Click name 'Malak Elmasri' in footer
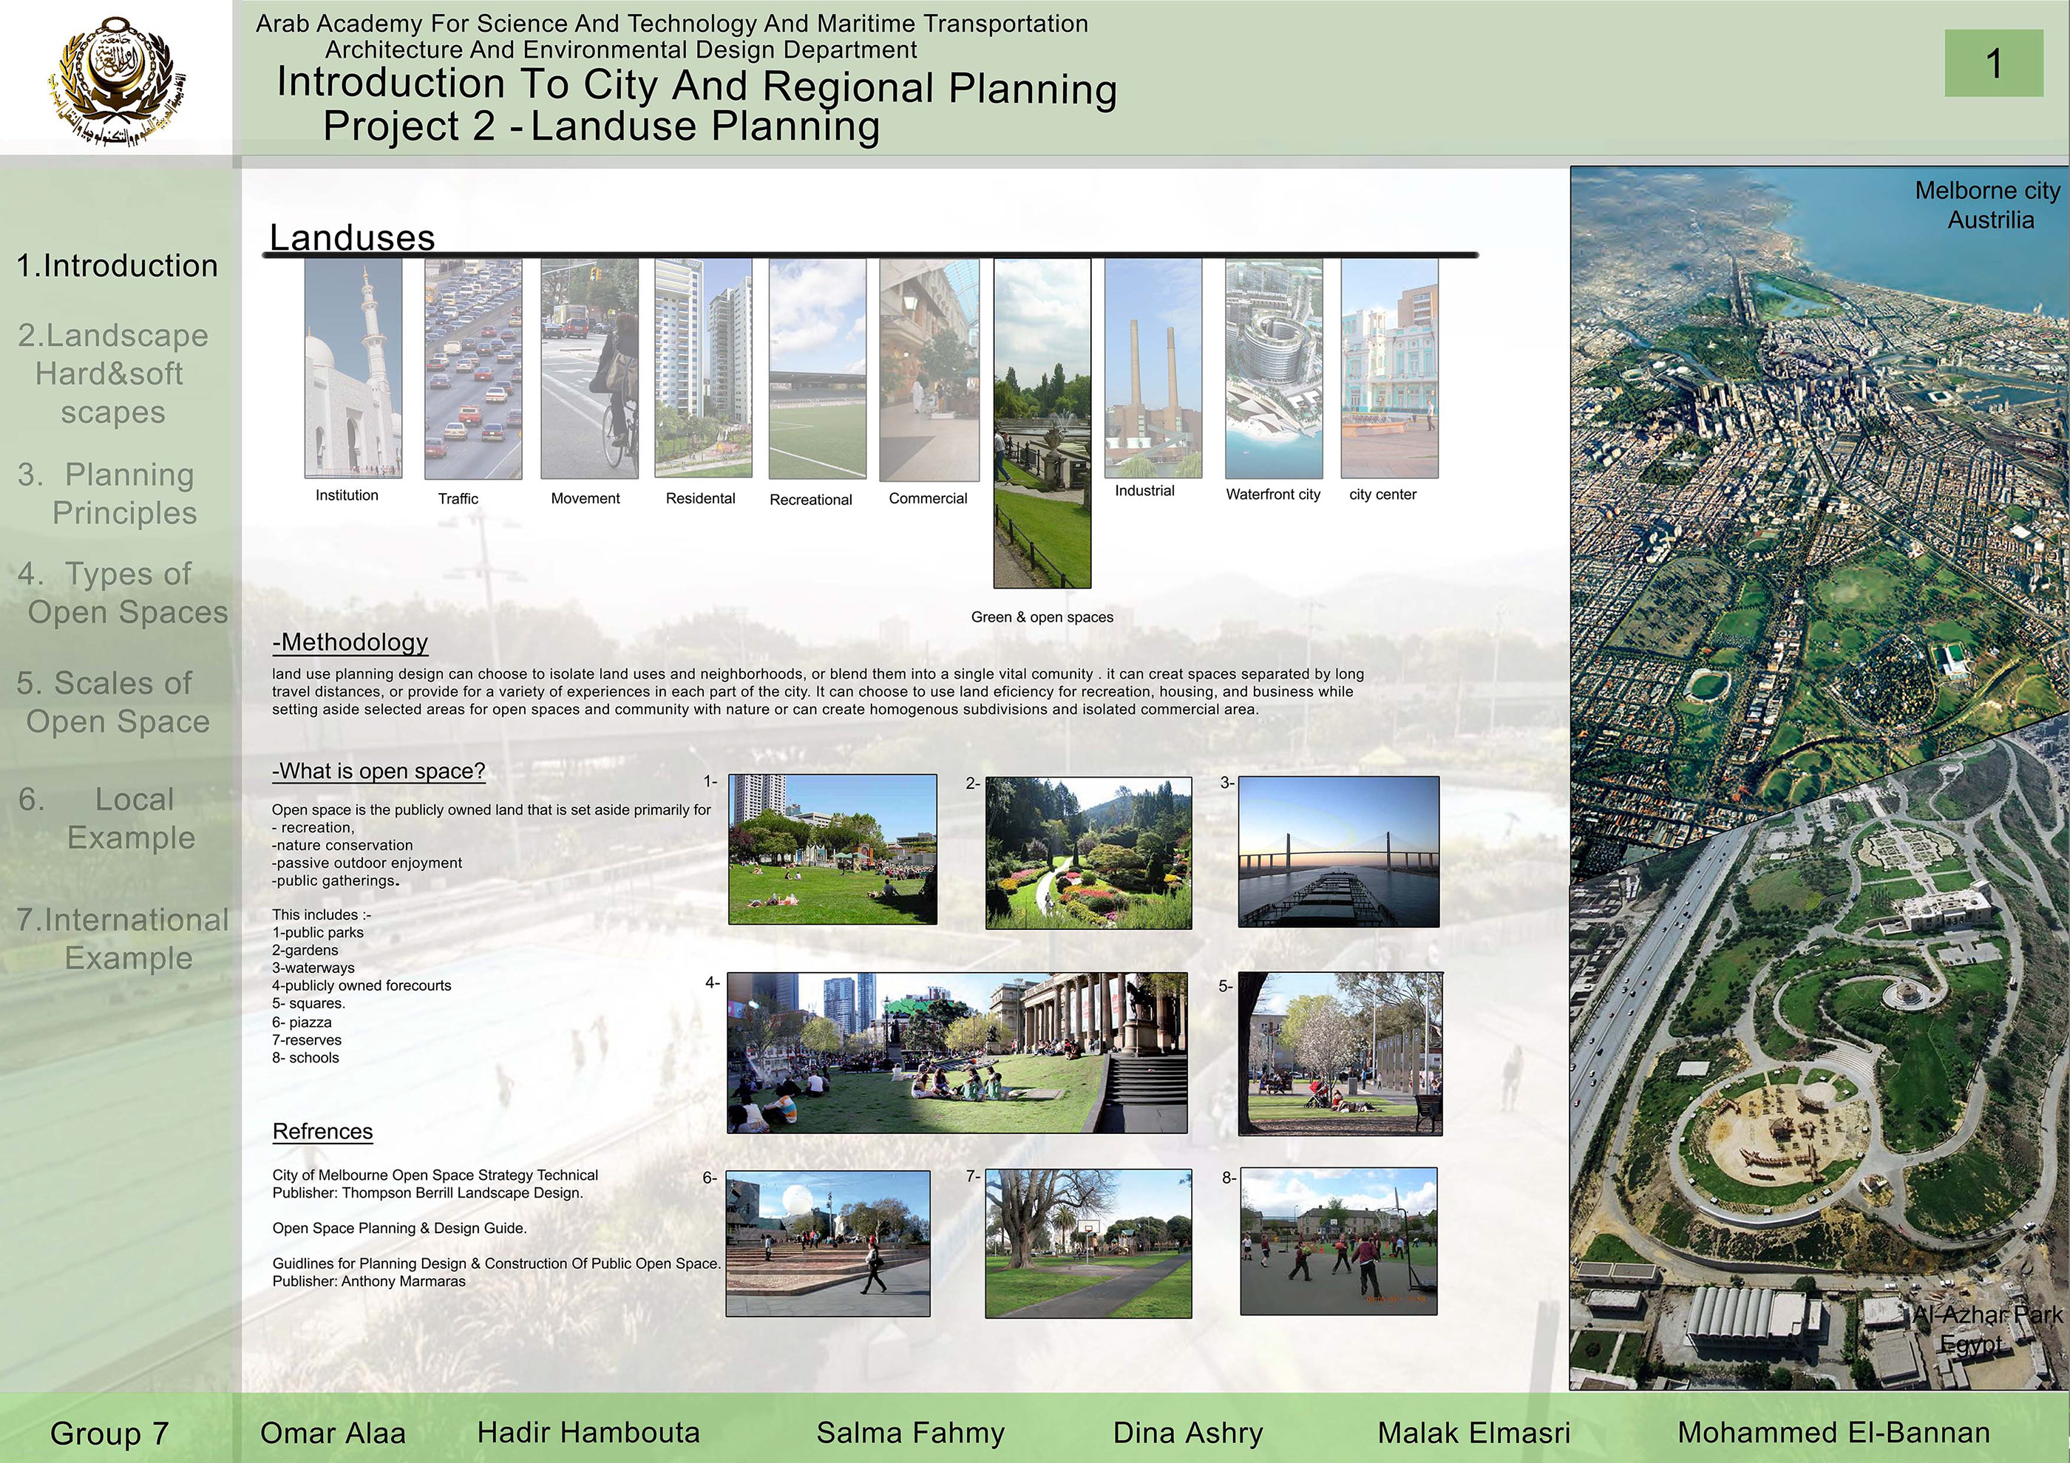The width and height of the screenshot is (2070, 1463). pos(1474,1433)
